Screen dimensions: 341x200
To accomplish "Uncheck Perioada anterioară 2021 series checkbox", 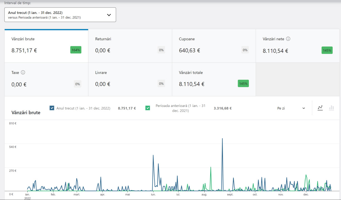I will point(148,108).
